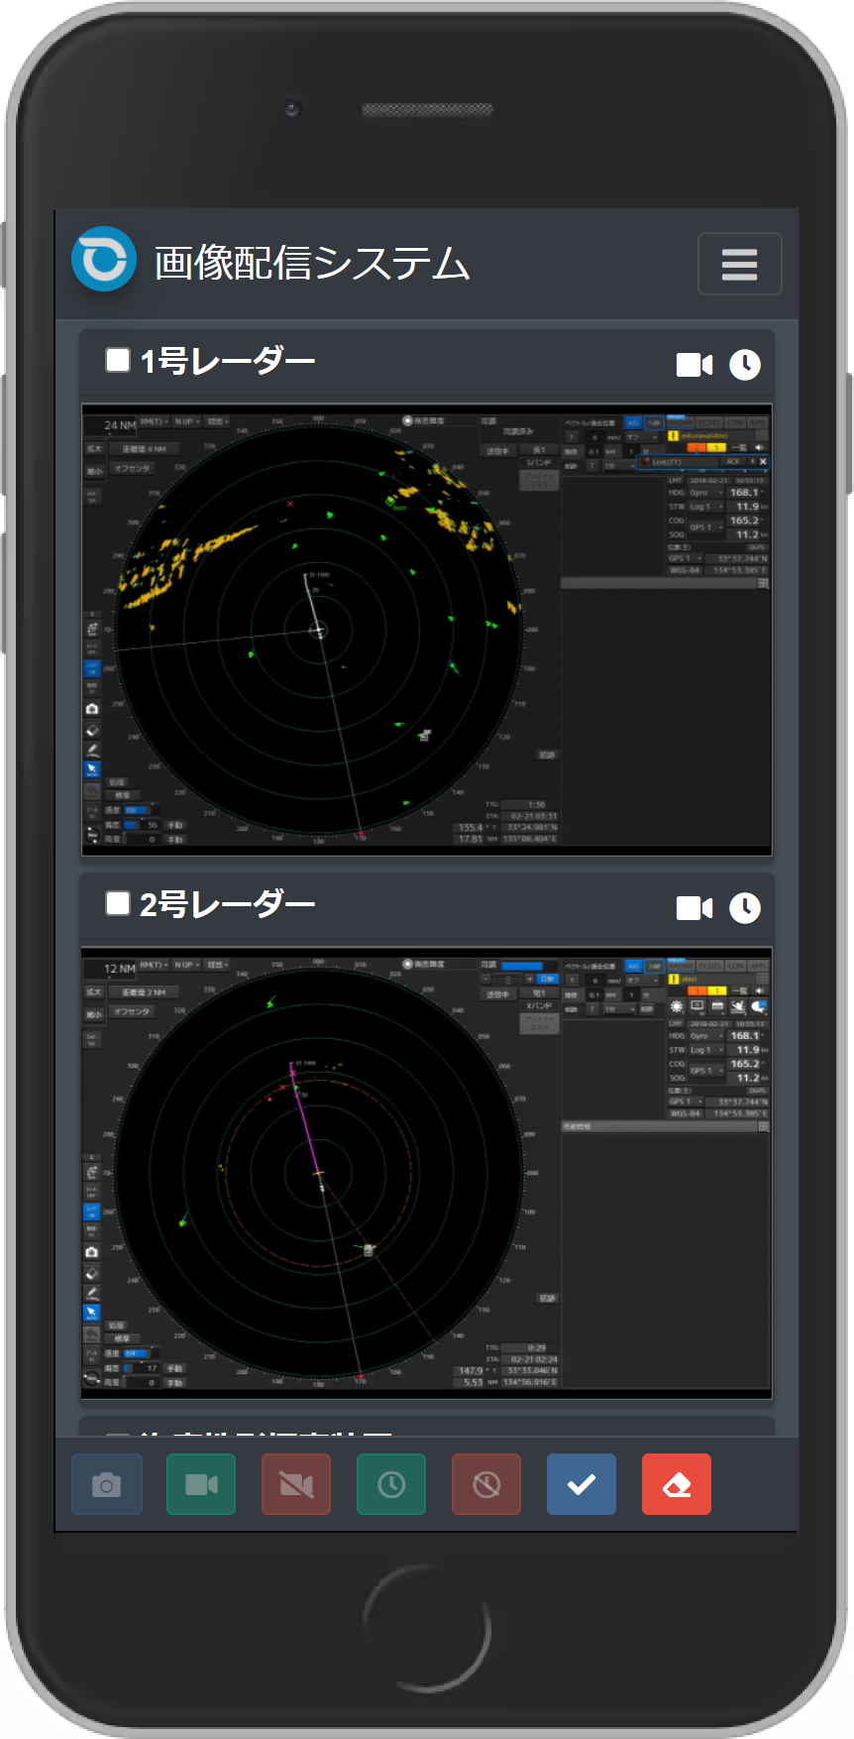Viewport: 854px width, 1739px height.
Task: Open the 1号レーダー radar image
Action: pyautogui.click(x=426, y=629)
